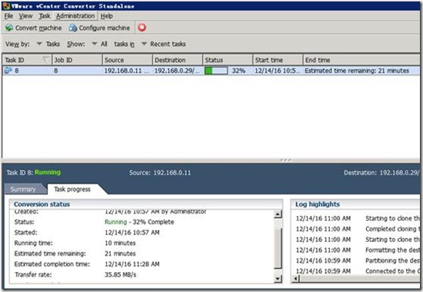Click Log highlights scroll left arrow
423x292 pixels.
coord(296,278)
